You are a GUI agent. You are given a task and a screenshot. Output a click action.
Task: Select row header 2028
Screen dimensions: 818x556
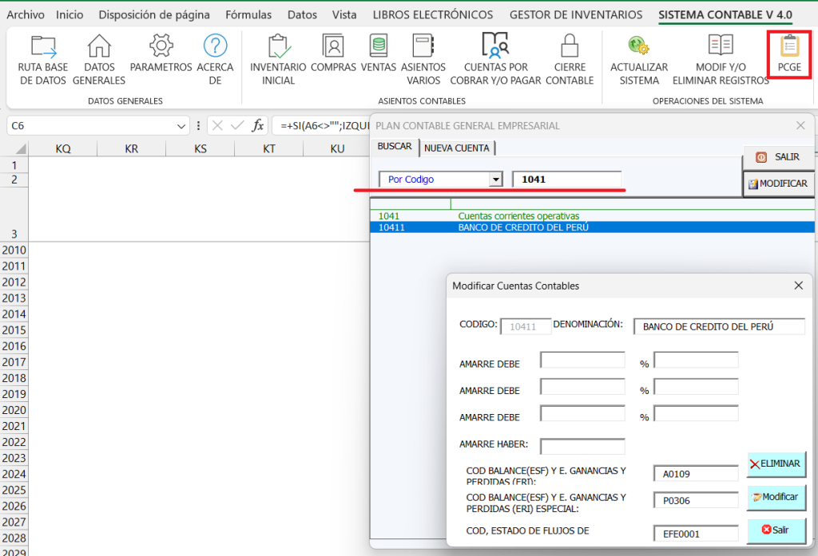click(14, 538)
